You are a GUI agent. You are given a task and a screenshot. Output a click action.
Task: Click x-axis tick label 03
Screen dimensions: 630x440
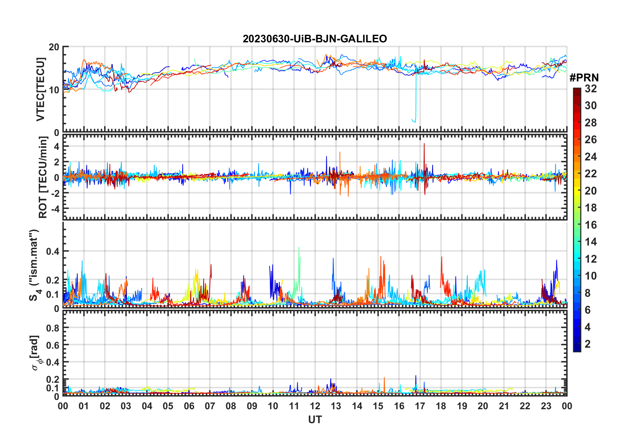[126, 406]
